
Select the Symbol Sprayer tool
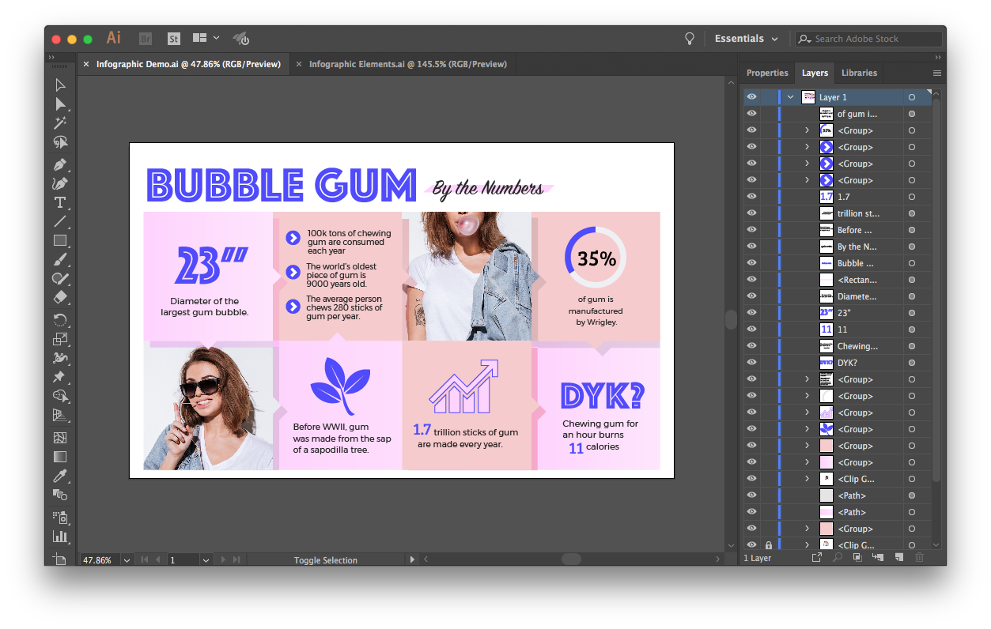pyautogui.click(x=60, y=518)
